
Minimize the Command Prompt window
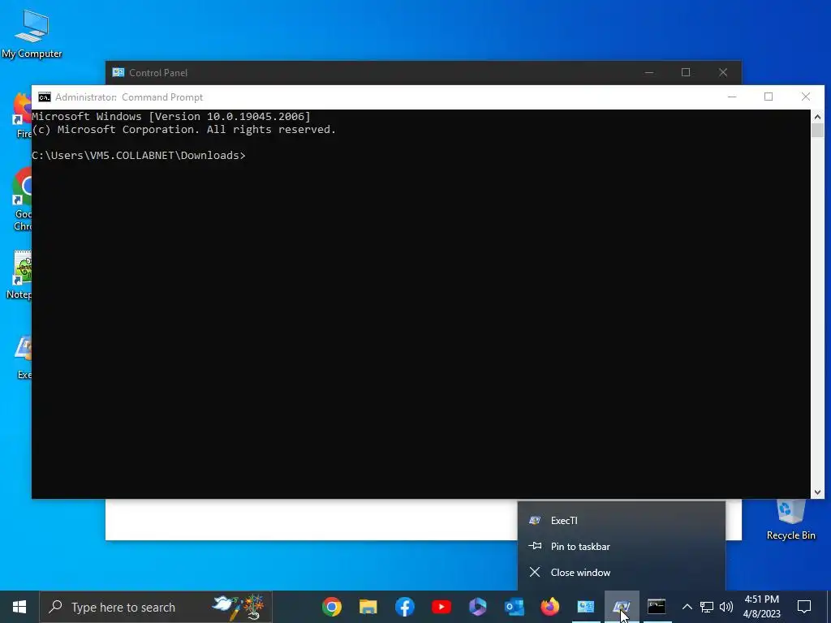coord(733,97)
